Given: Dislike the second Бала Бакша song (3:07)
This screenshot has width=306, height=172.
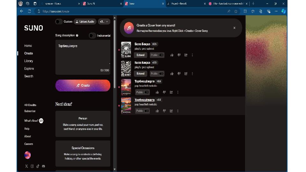Looking at the screenshot, I should [x=179, y=74].
